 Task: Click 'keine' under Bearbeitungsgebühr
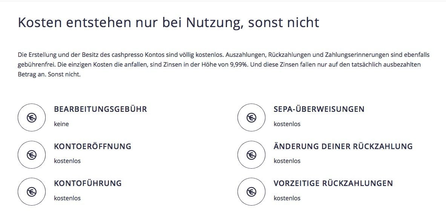pos(61,124)
